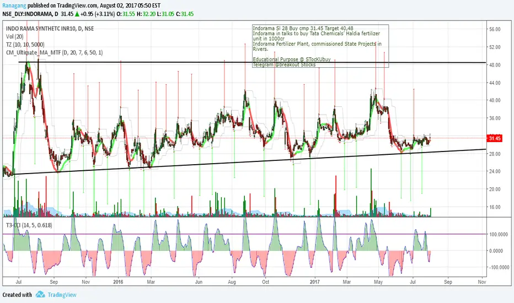Select the CM_Ultimate_MA_MTF indicator label

[x=55, y=52]
